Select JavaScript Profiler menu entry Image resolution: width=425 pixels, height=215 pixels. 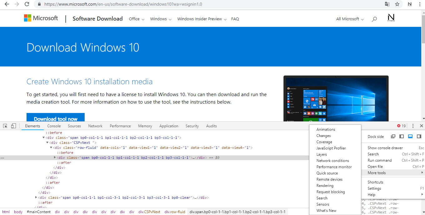pos(335,148)
